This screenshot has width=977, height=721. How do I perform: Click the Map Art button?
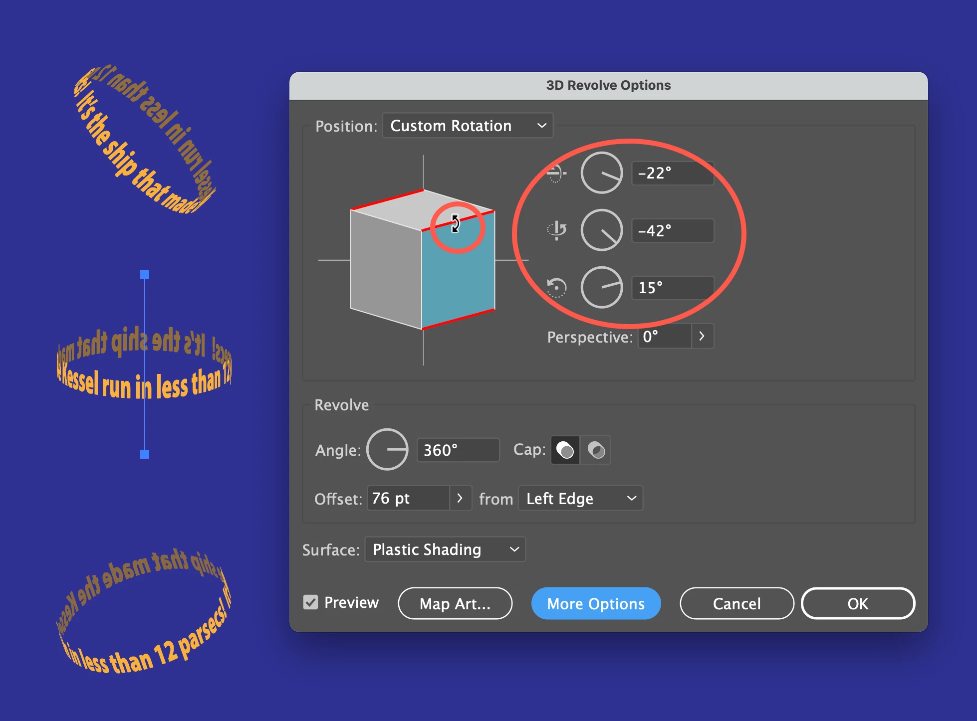[455, 604]
